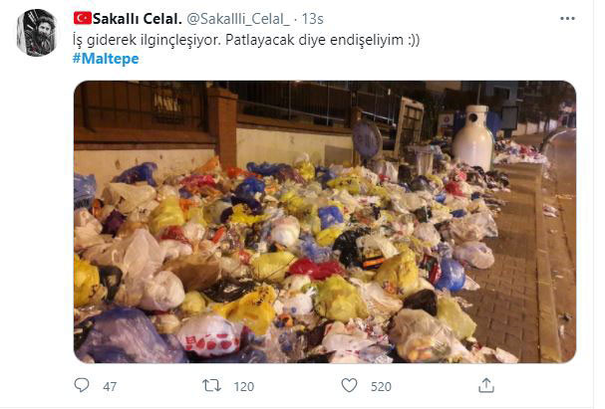The height and width of the screenshot is (409, 605).
Task: Click the @Sakallli_Celal_ handle
Action: [238, 19]
